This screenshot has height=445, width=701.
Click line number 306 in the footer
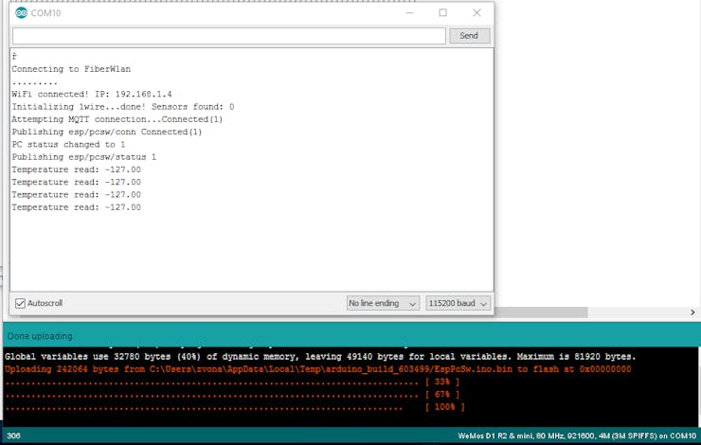point(13,436)
